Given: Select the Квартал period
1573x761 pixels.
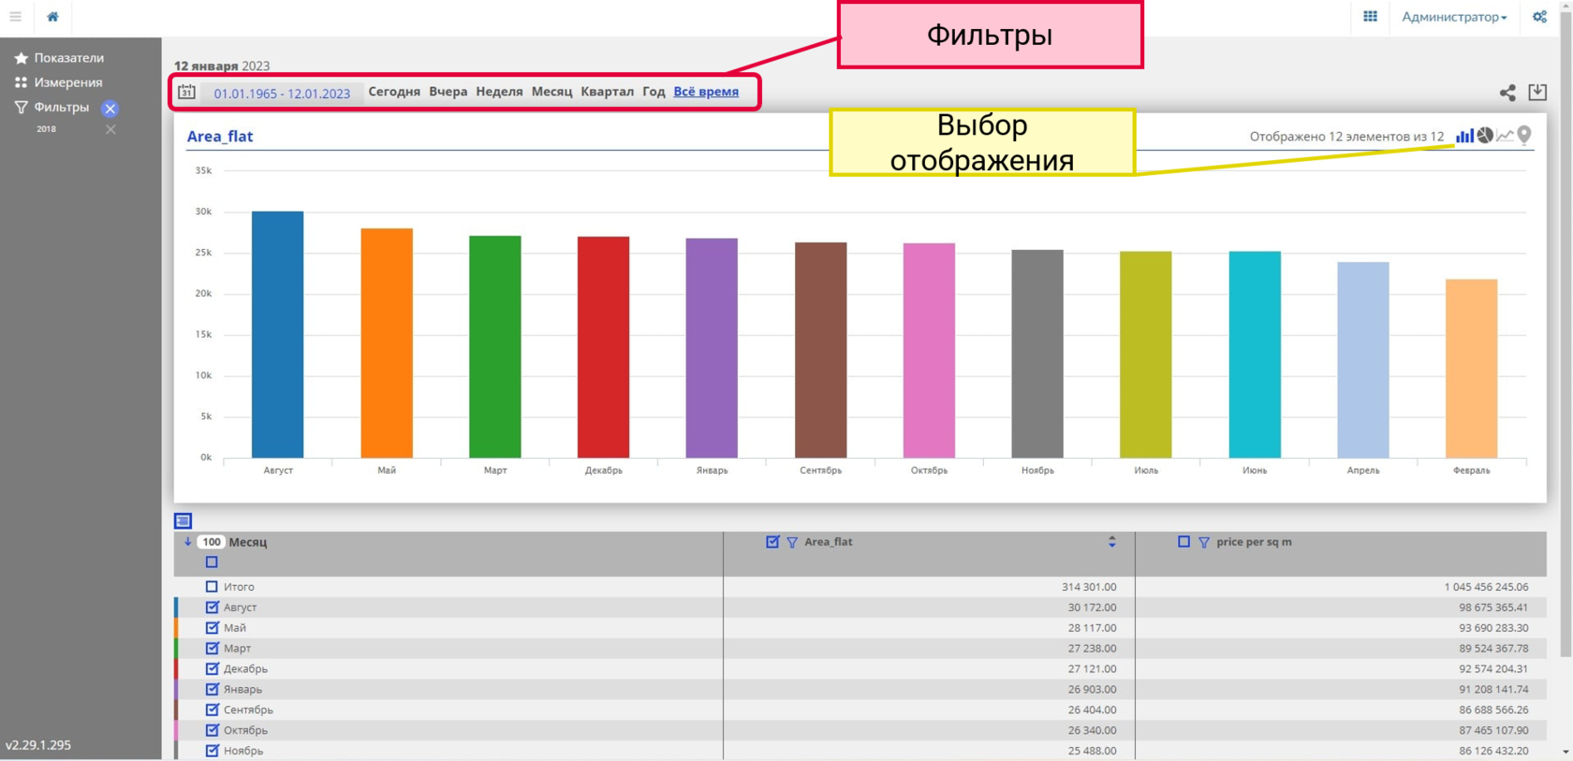Looking at the screenshot, I should click(607, 92).
